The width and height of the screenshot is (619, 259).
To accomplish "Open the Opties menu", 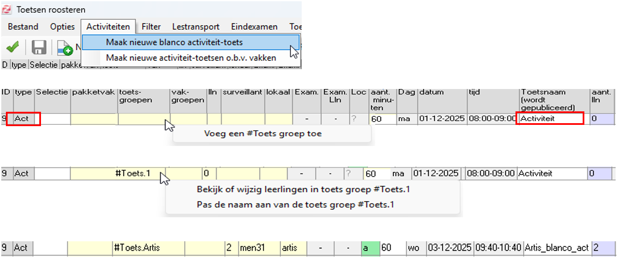I will tap(62, 27).
